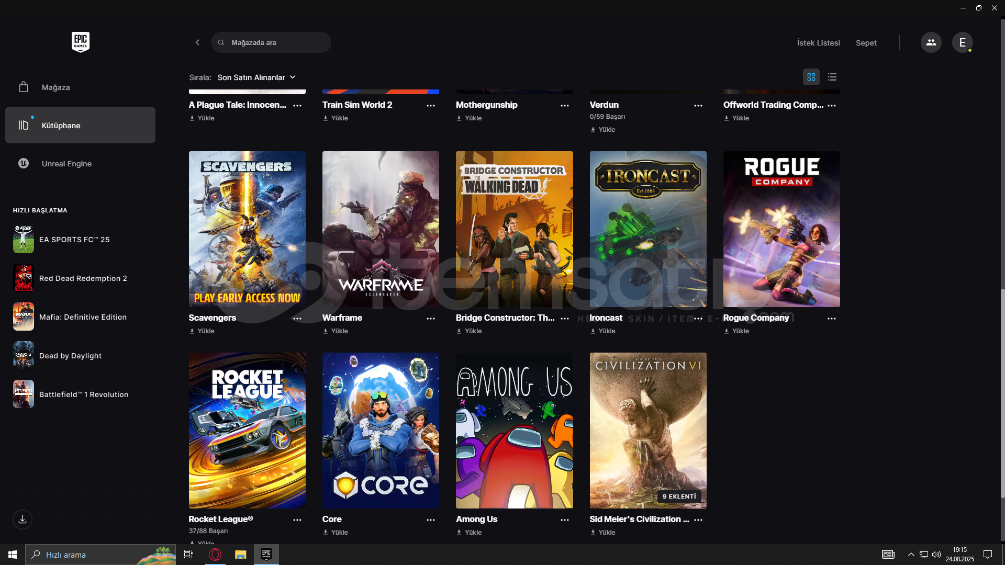Open the notification center

pos(988,555)
